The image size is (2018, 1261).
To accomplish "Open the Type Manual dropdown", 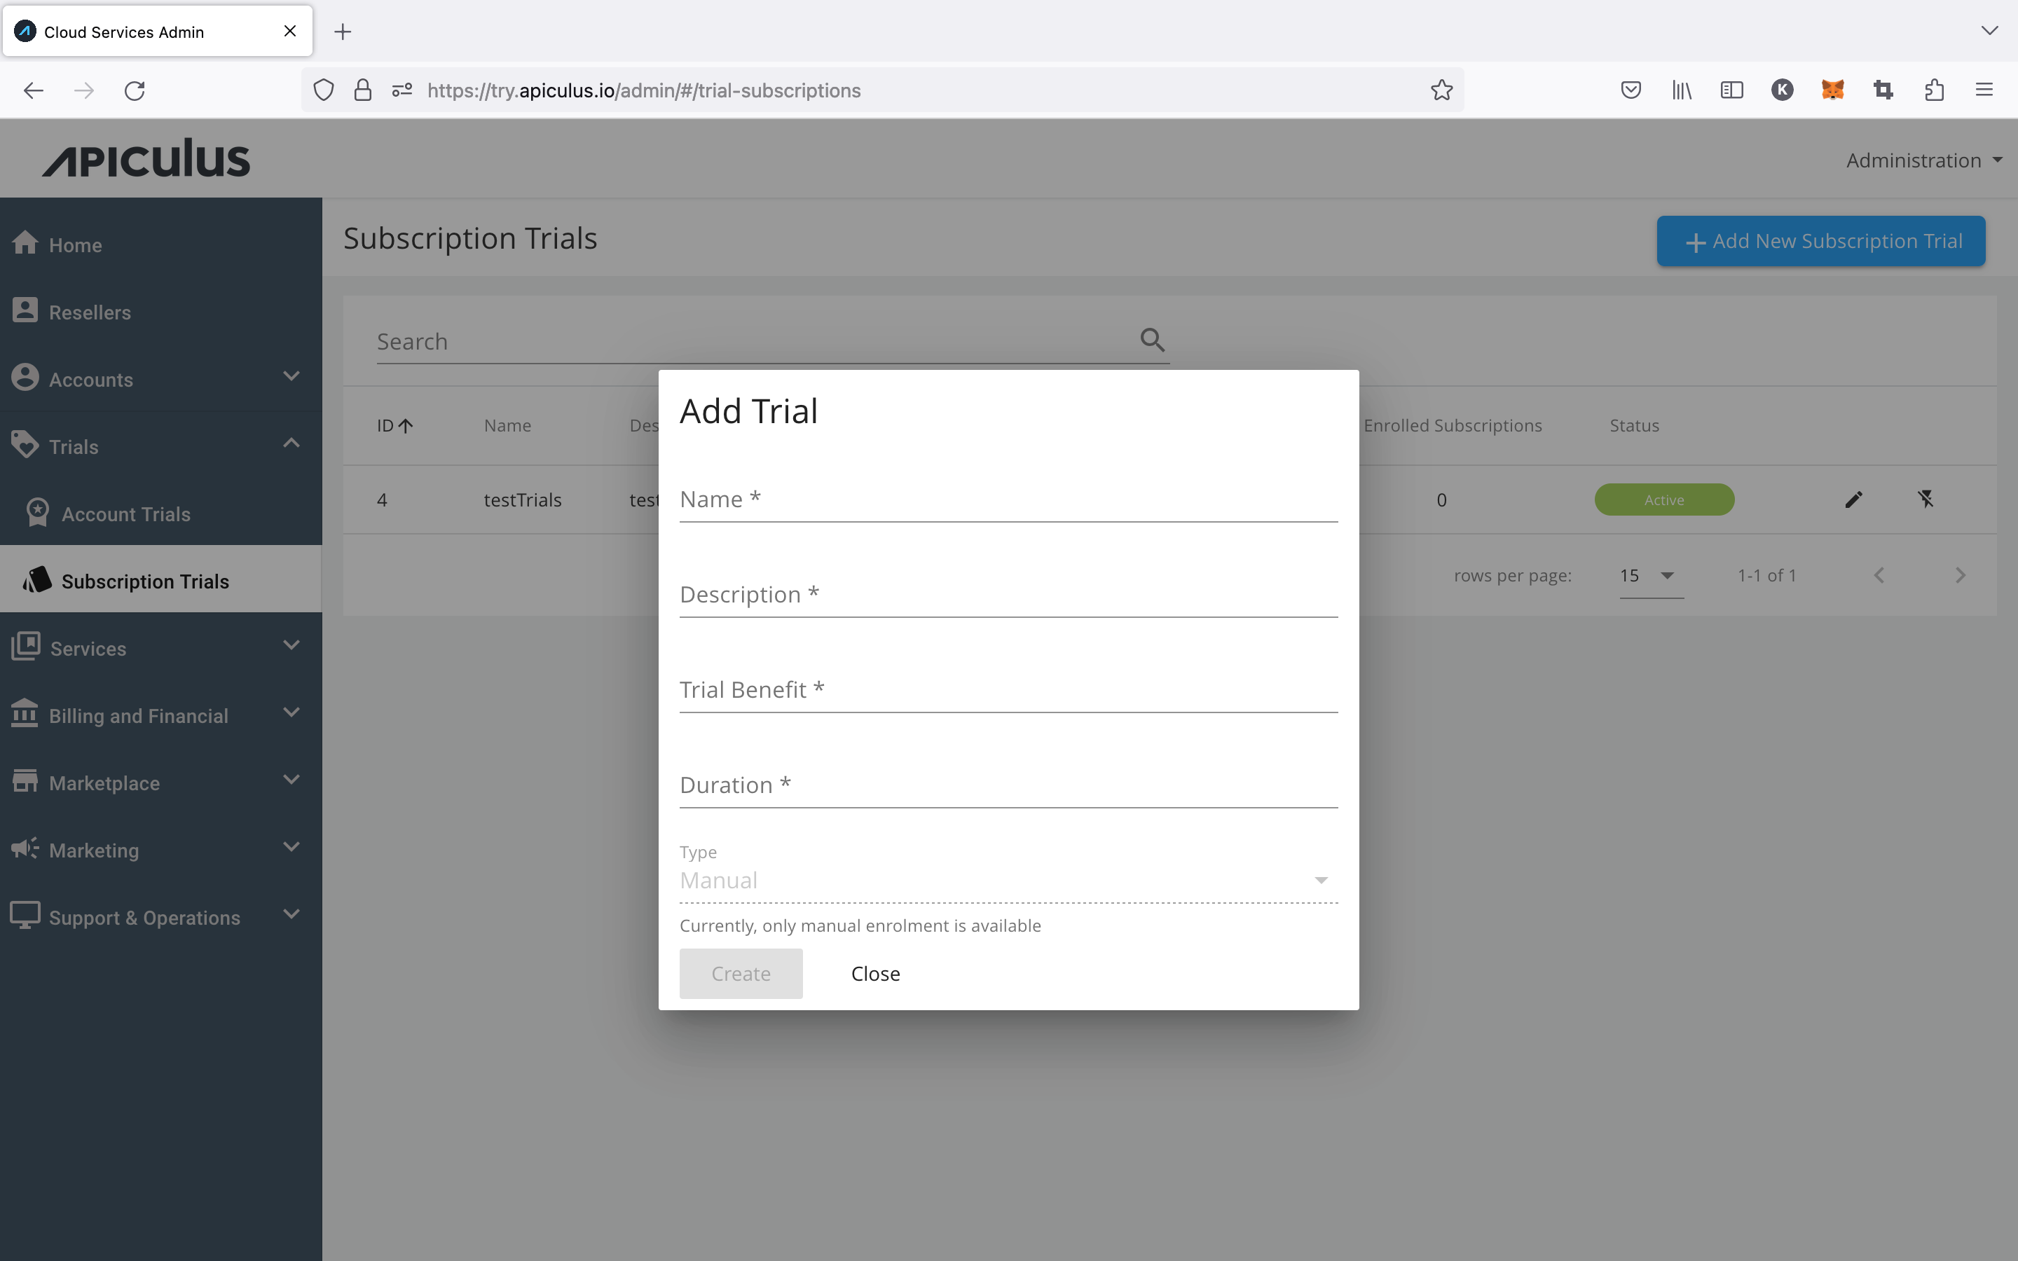I will coord(1008,880).
